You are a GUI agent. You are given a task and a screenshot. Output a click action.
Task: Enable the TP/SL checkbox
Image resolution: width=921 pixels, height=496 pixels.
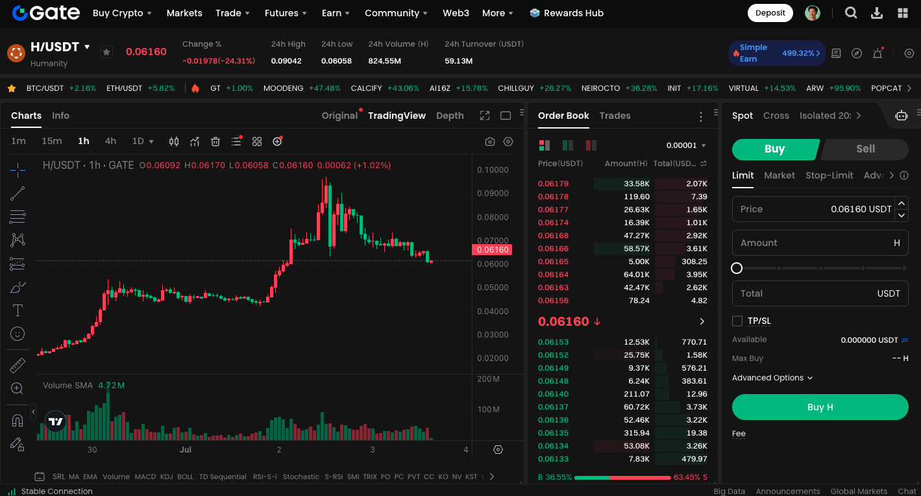(737, 321)
